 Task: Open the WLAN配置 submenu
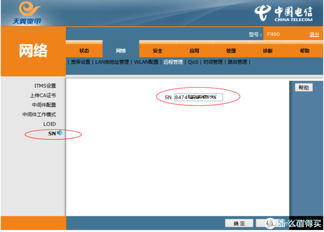(x=146, y=62)
